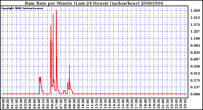Screen dimensions: 203x110
Task: Click the 09:55 time label
Action: point(79,104)
